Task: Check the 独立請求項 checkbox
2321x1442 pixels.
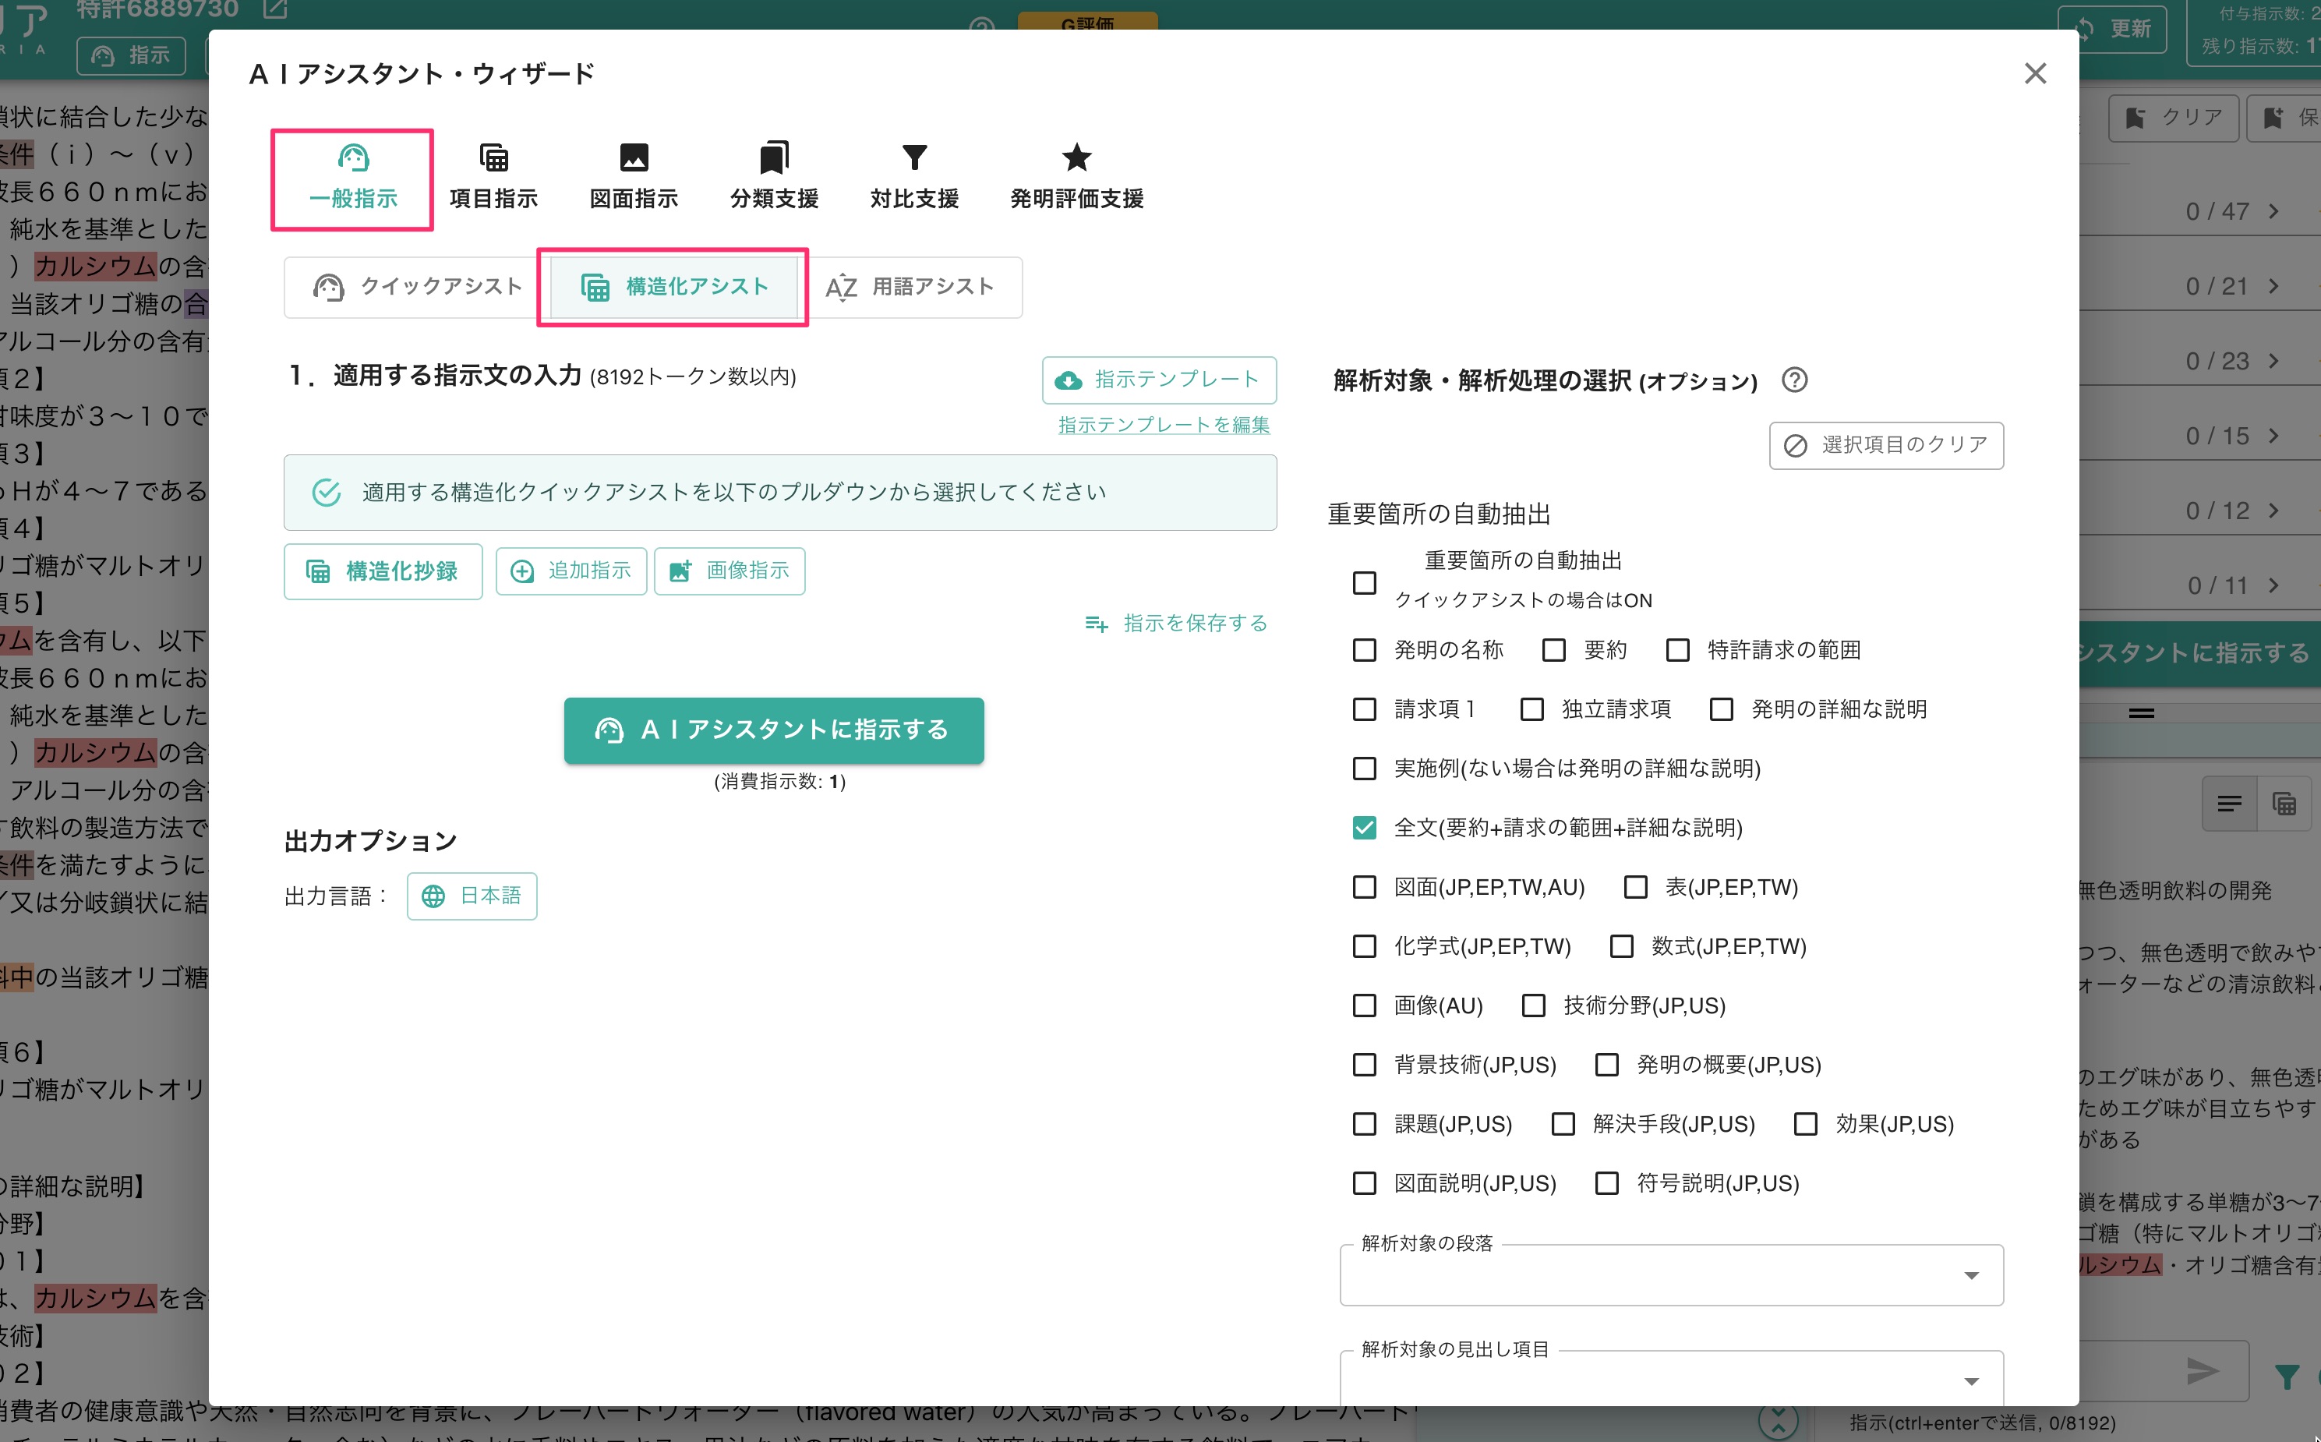Action: 1531,709
